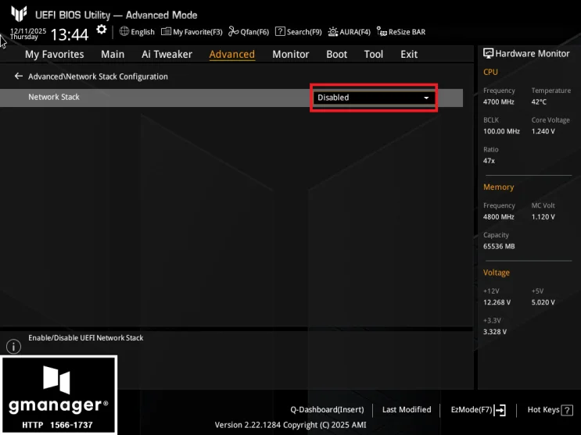Viewport: 581px width, 435px height.
Task: Switch to My Favorites tab
Action: (55, 54)
